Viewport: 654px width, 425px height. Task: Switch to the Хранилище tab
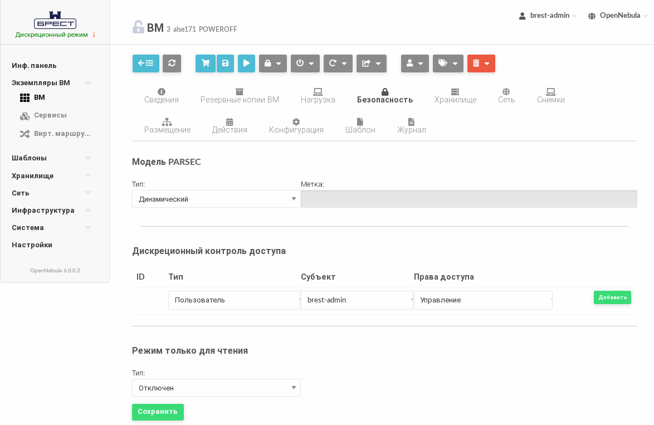(455, 96)
